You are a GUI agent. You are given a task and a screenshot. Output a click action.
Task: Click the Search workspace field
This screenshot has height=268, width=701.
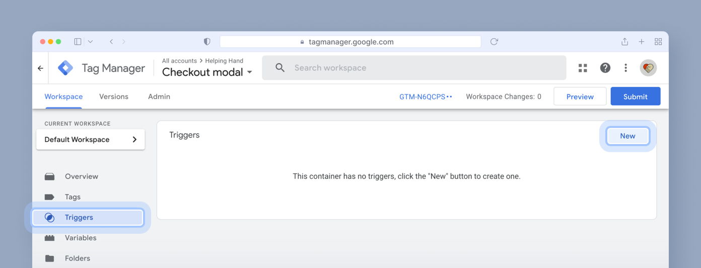tap(414, 68)
